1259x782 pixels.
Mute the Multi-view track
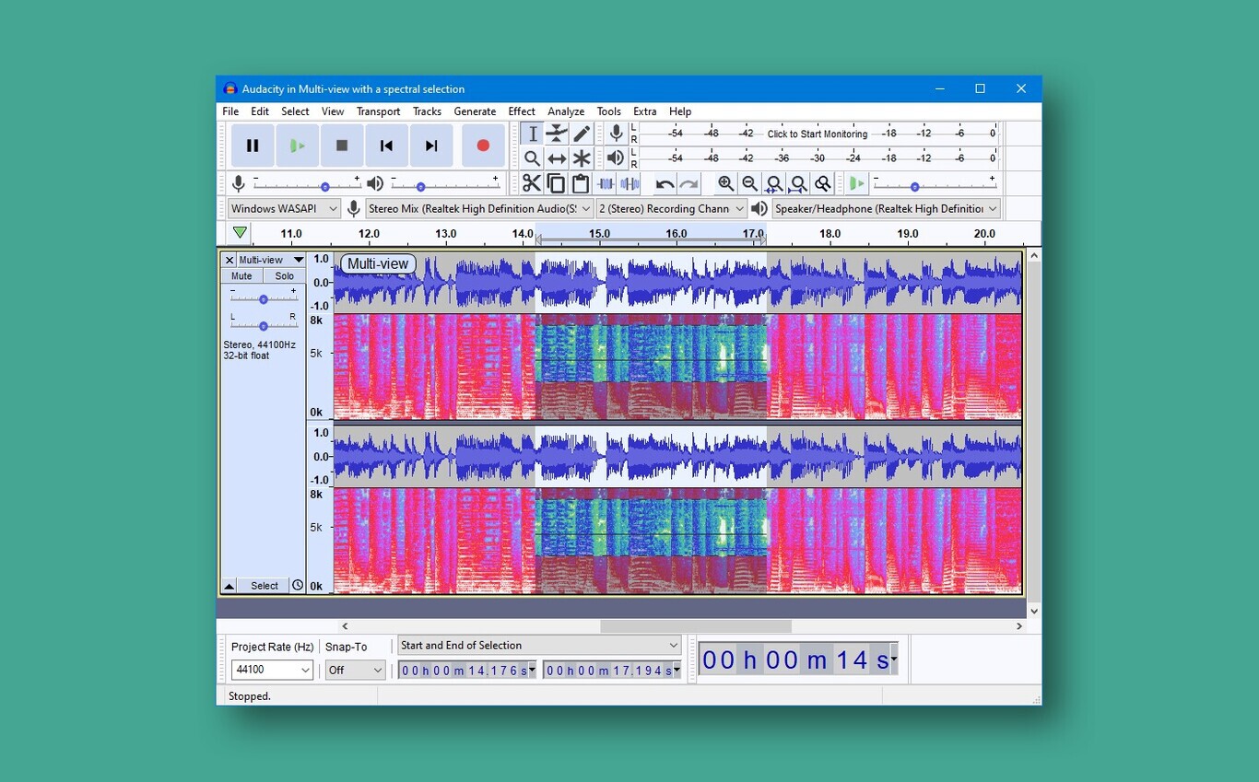tap(241, 276)
